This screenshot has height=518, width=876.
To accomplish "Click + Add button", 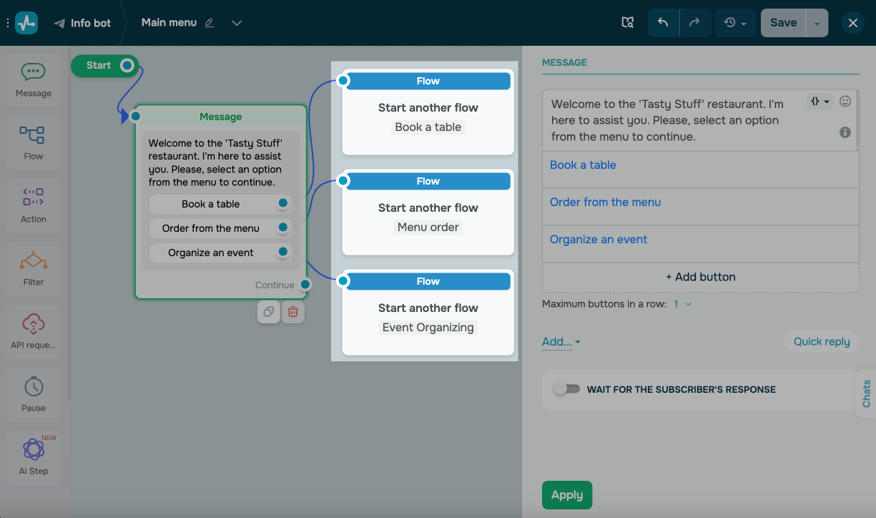I will click(701, 277).
